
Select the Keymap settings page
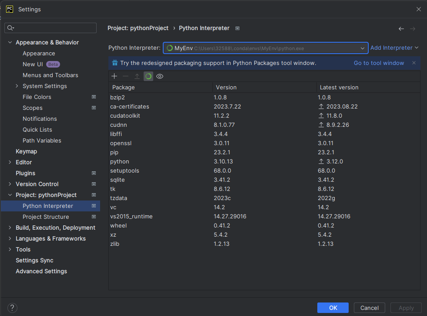click(x=27, y=152)
